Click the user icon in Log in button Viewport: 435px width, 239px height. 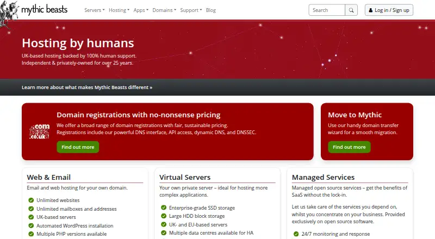(371, 10)
